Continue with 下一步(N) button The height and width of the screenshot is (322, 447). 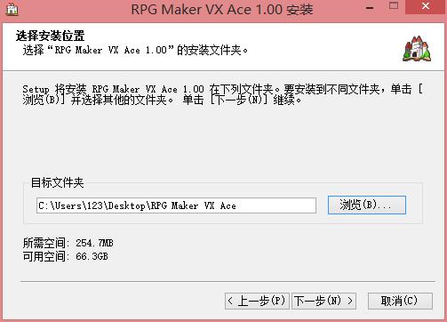(323, 301)
